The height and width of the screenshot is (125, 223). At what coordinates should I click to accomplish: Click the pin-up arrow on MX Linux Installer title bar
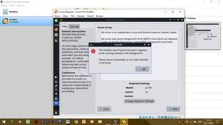click(x=170, y=20)
